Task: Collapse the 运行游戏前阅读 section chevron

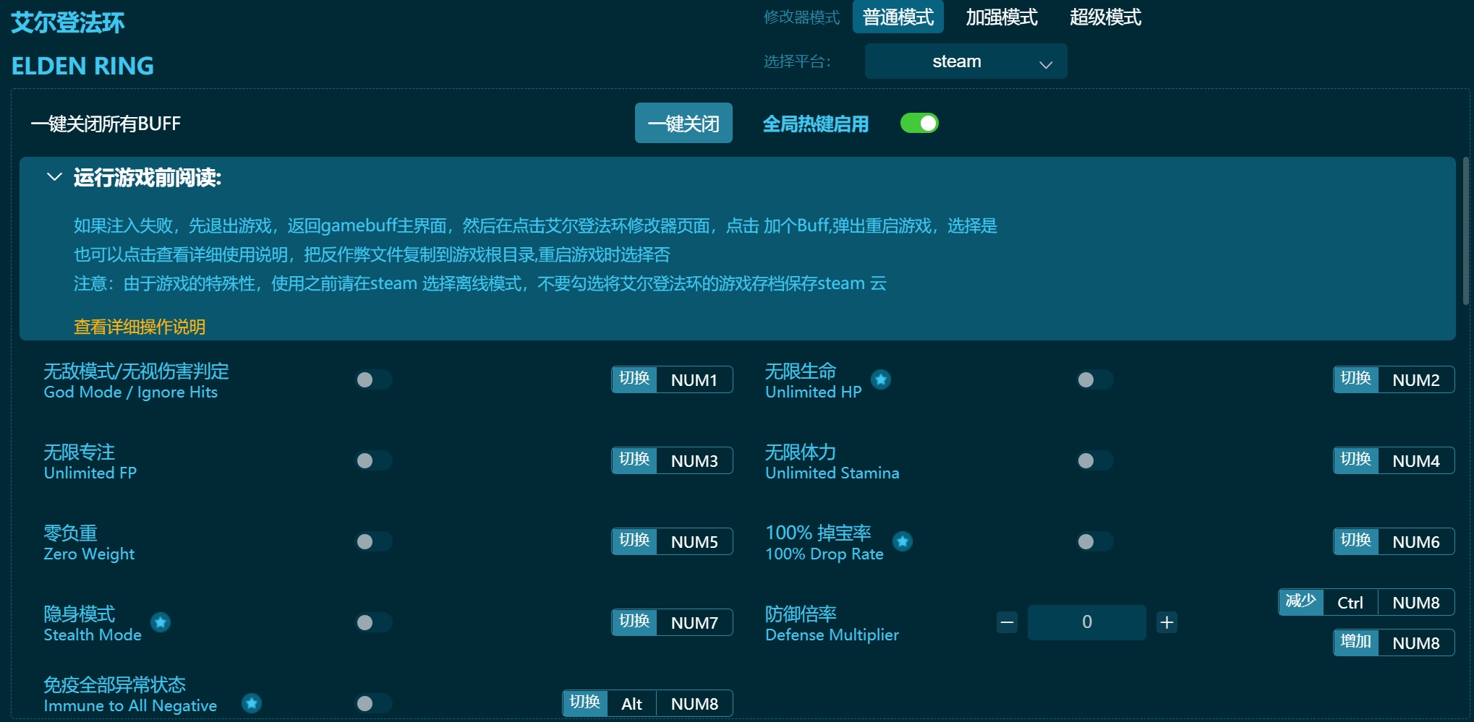Action: pyautogui.click(x=54, y=177)
